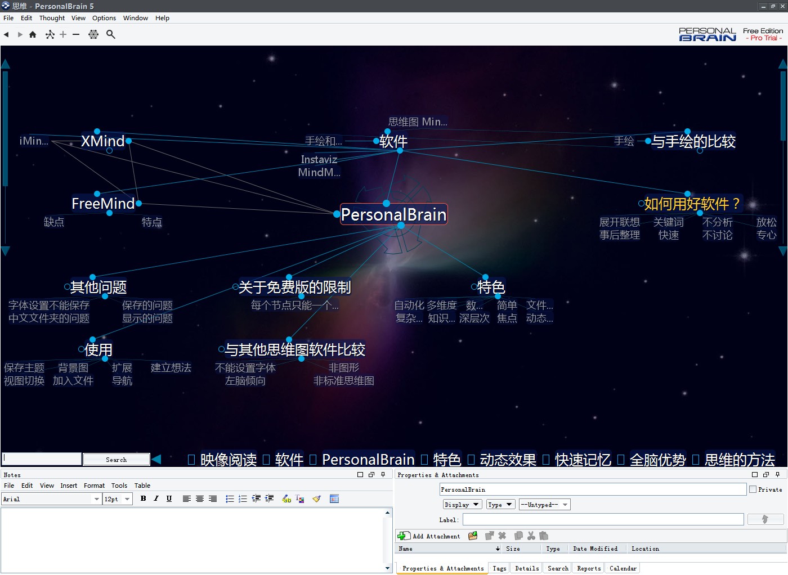Apply italic formatting in Notes
788x575 pixels.
156,498
